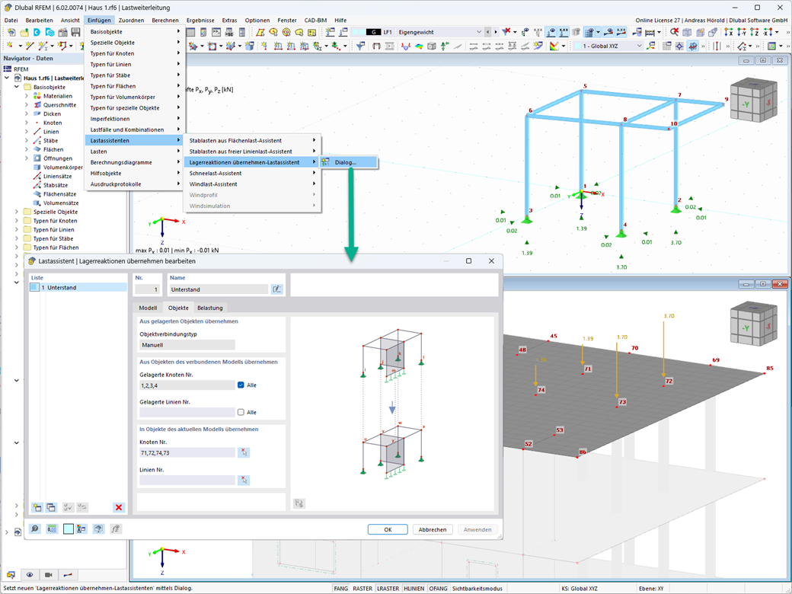Click the new model icon in top toolbar
The image size is (792, 594).
click(x=11, y=32)
